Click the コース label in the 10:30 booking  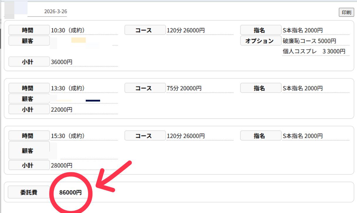(145, 30)
